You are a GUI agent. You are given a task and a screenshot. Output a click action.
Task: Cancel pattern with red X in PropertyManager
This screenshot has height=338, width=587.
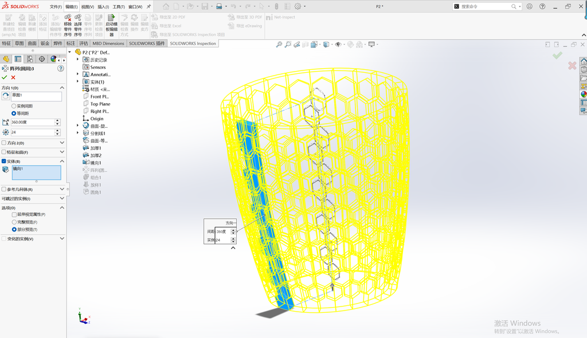[13, 77]
